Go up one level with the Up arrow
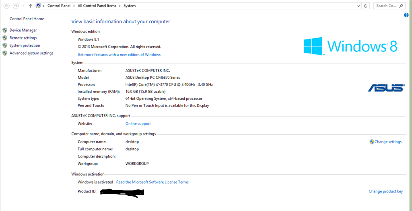Image resolution: width=412 pixels, height=211 pixels. pos(31,6)
